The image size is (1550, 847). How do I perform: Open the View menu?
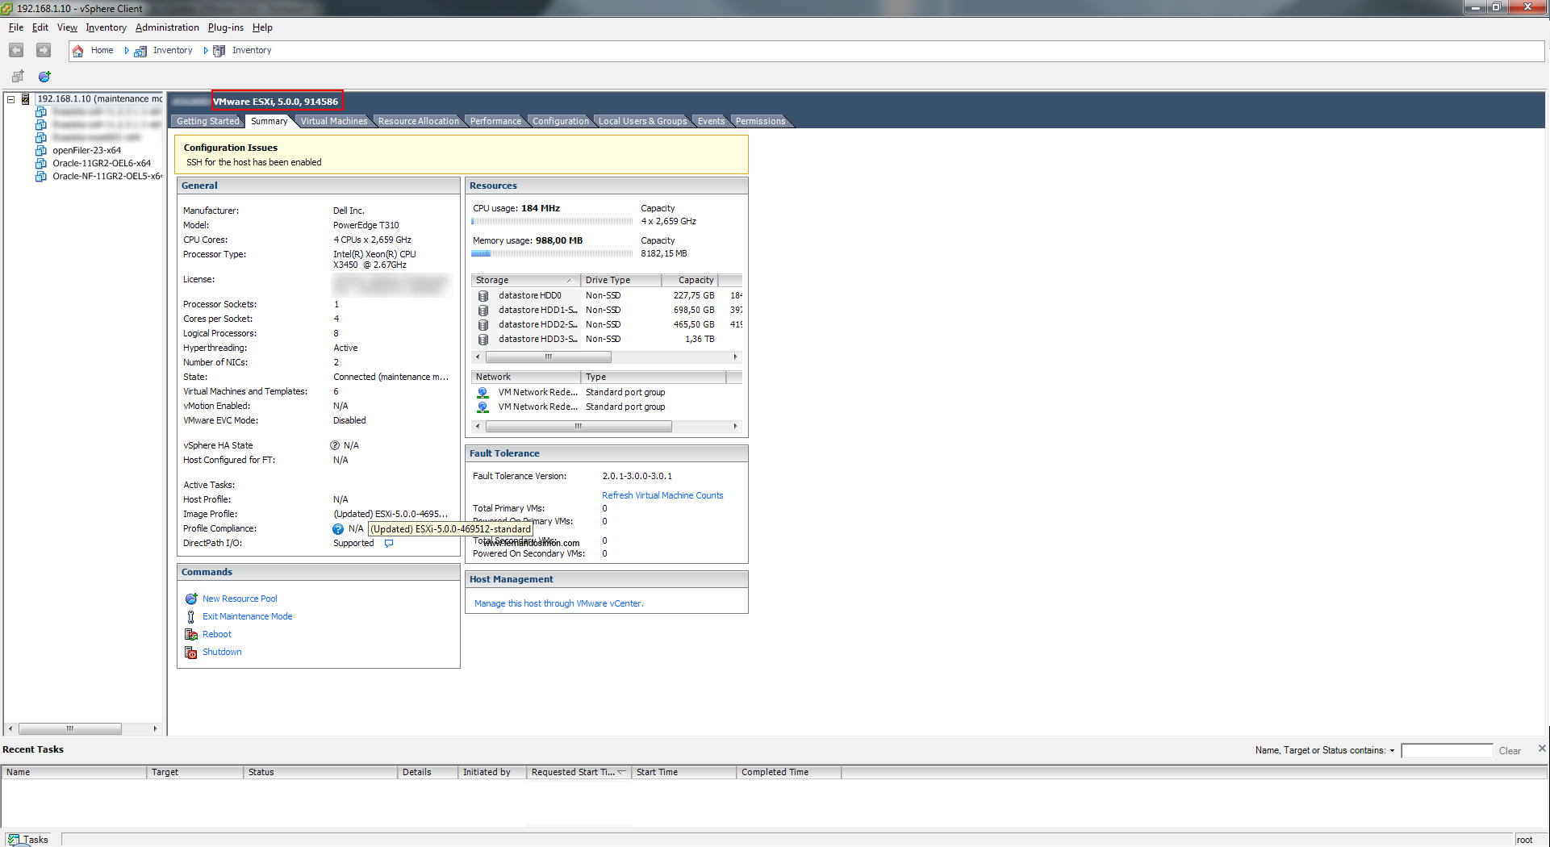coord(67,27)
